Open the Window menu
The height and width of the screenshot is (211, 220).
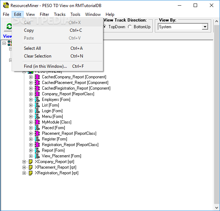(x=93, y=14)
